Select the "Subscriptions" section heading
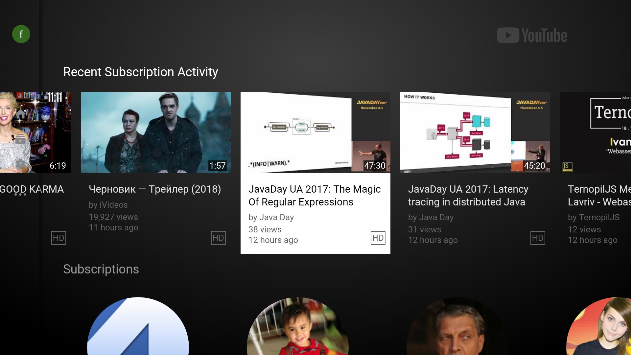The image size is (631, 355). point(101,269)
